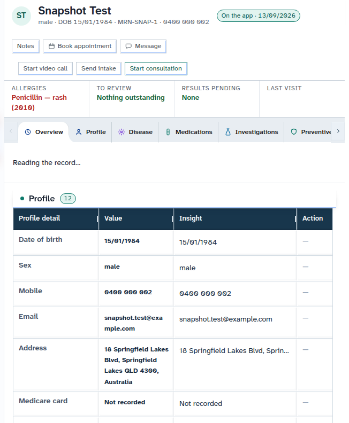349x423 pixels.
Task: Click the full address value cell
Action: coord(136,365)
